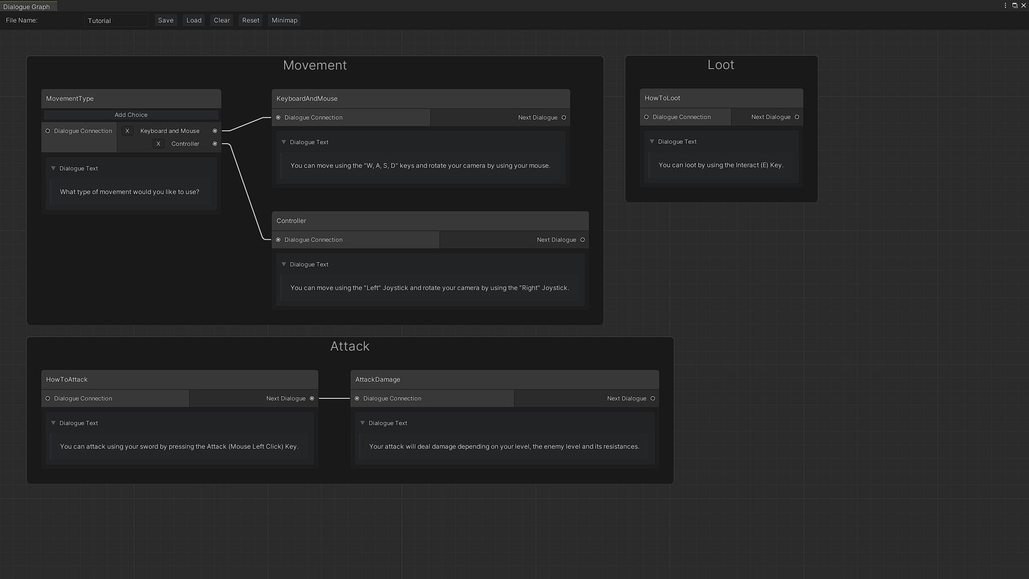
Task: Click the overflow menu icon top right
Action: [1005, 5]
